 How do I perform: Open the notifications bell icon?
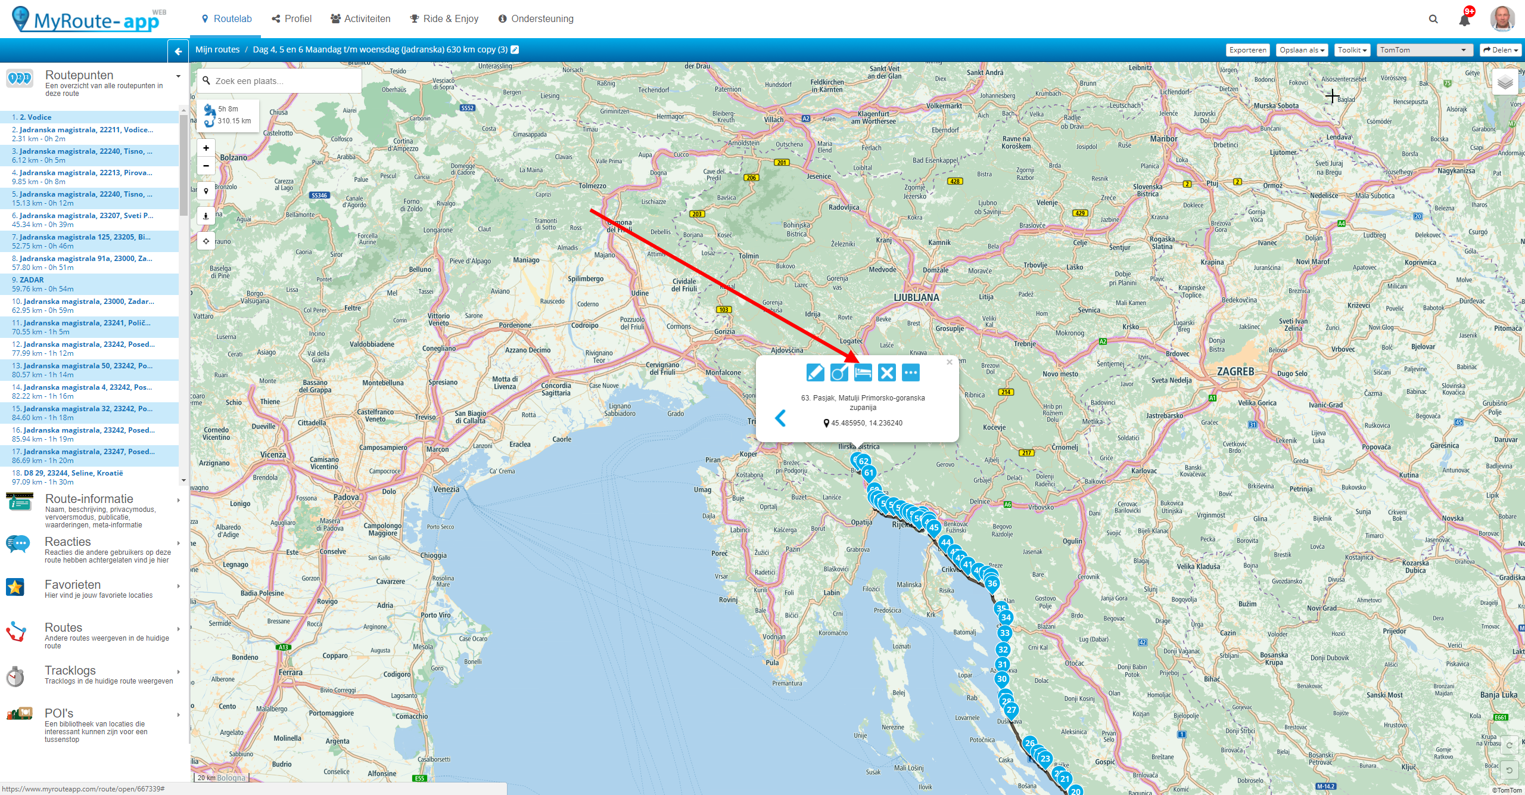pyautogui.click(x=1464, y=20)
